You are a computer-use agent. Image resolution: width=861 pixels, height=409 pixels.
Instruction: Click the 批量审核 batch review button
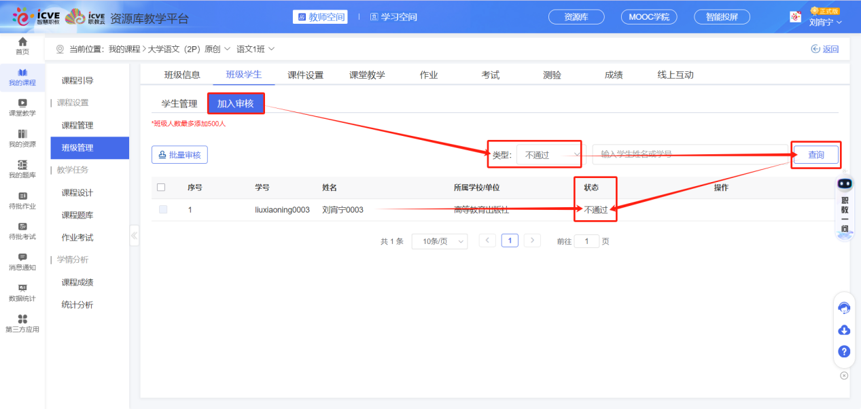[179, 155]
